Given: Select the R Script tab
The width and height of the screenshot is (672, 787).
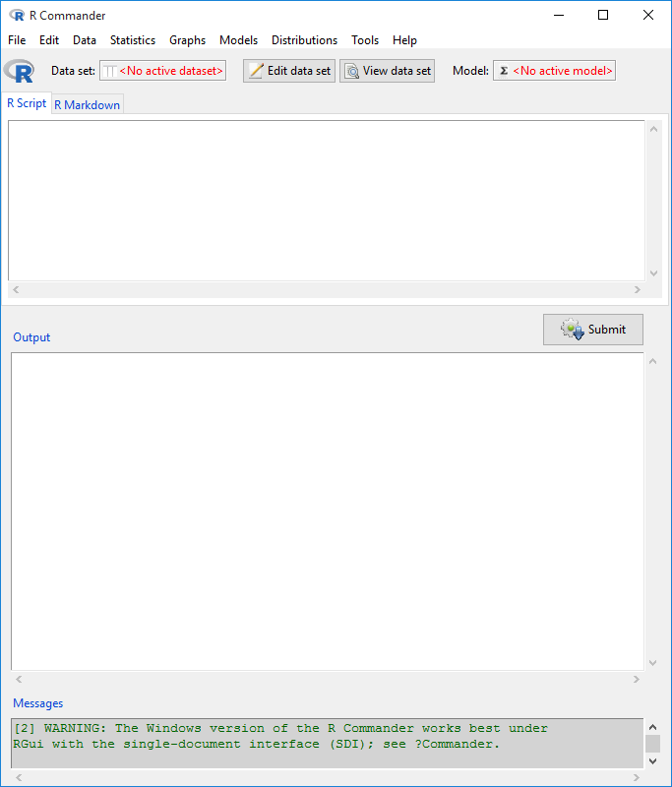Looking at the screenshot, I should (x=27, y=103).
